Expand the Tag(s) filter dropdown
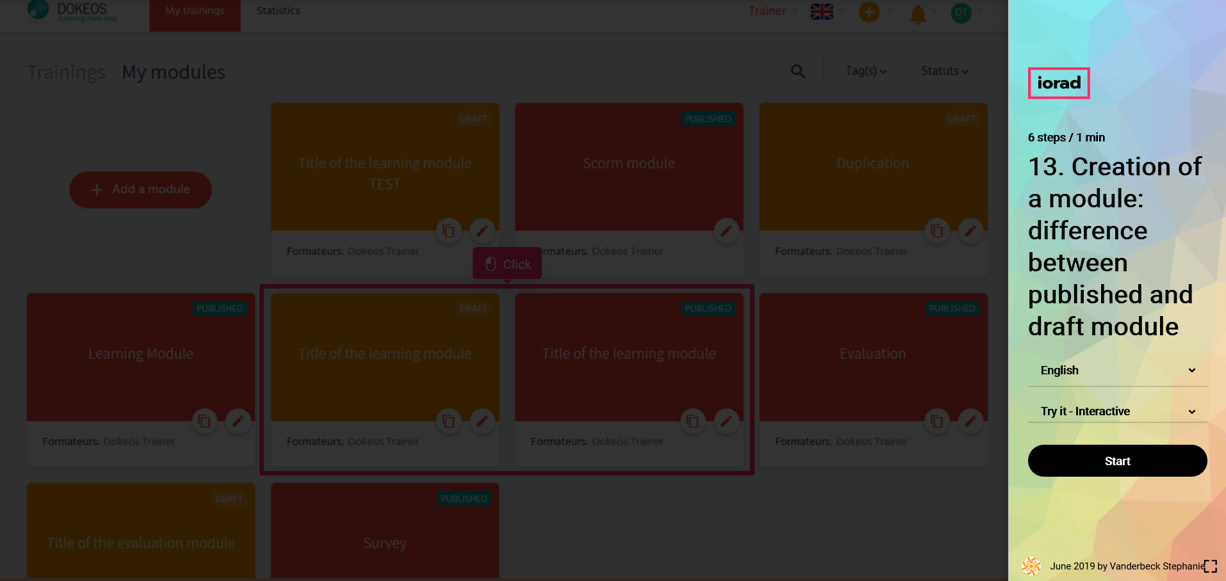 865,71
